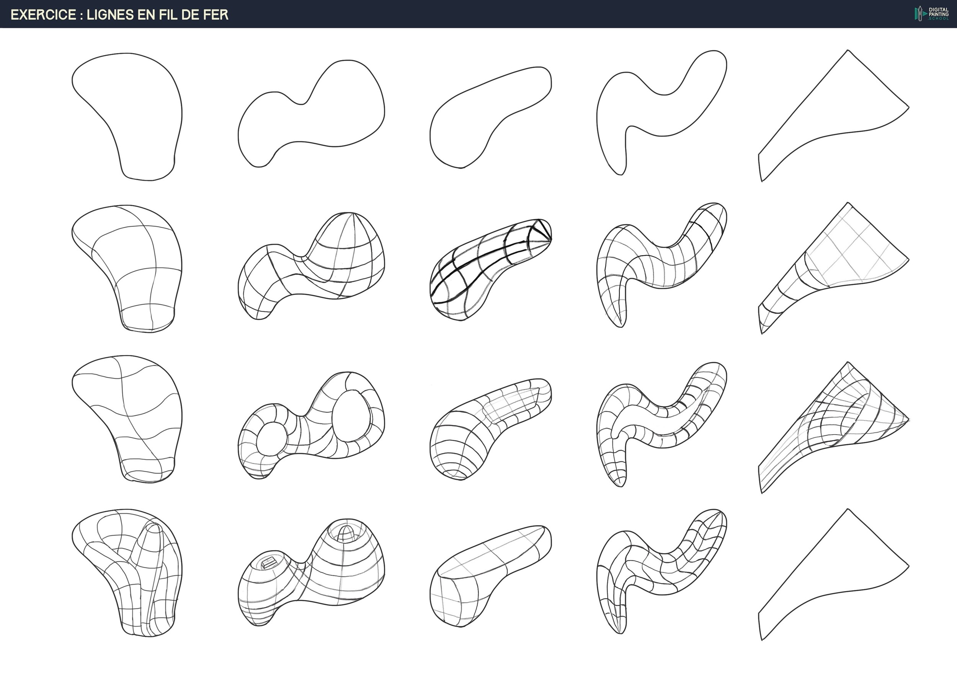
Task: Select the empty peanut-shaped outline, second column top
Action: 311,113
